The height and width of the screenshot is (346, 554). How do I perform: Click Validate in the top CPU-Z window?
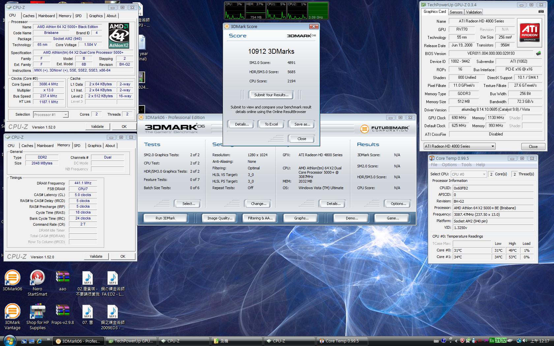(97, 127)
